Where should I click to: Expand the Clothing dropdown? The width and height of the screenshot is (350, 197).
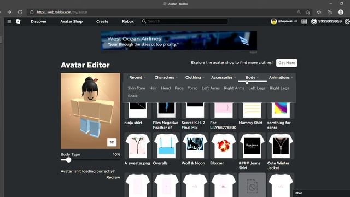point(195,77)
